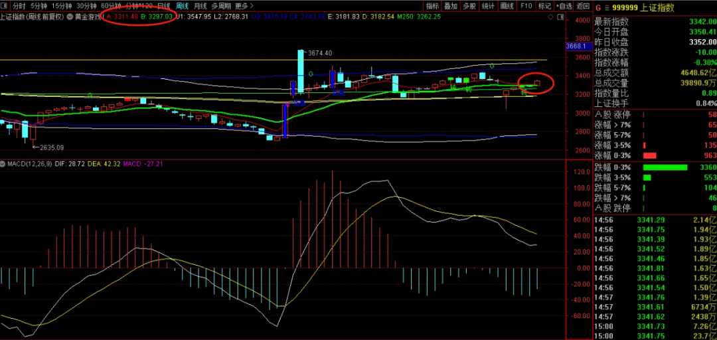
Task: Click the U1: 3547.95 value
Action: [194, 17]
